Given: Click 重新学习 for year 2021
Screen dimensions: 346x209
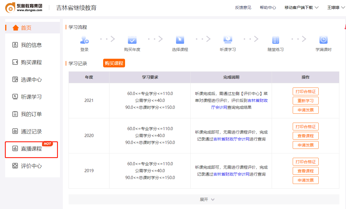Looking at the screenshot, I should (306, 101).
